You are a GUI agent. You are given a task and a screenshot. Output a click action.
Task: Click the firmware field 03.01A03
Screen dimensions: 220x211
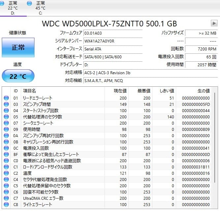click(x=112, y=33)
